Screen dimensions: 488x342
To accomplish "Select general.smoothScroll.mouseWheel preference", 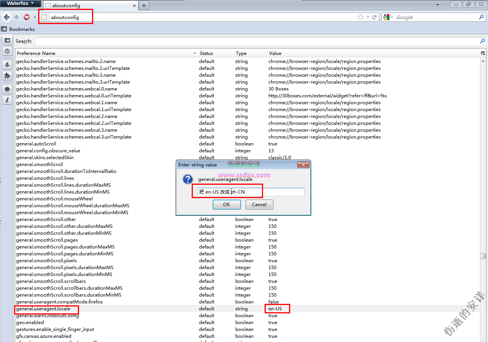I will tap(54, 198).
